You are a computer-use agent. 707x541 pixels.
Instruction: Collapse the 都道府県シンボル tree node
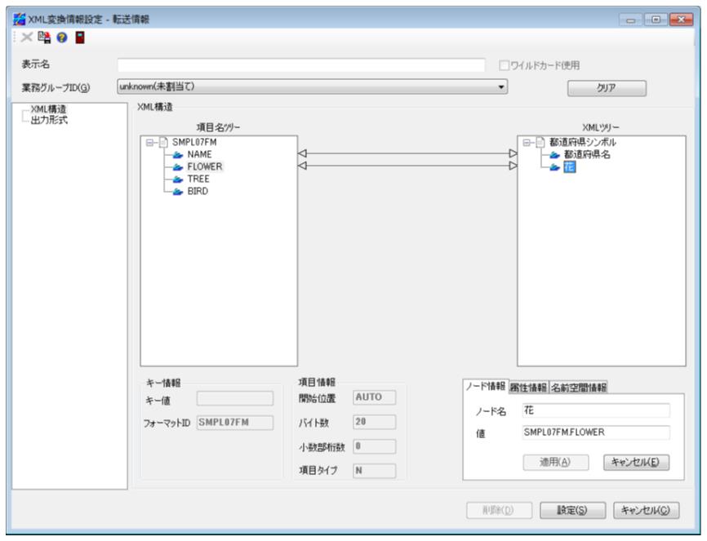tap(527, 143)
